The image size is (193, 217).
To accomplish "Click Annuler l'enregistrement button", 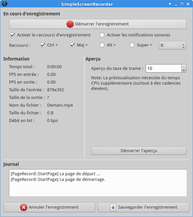I will (49, 207).
